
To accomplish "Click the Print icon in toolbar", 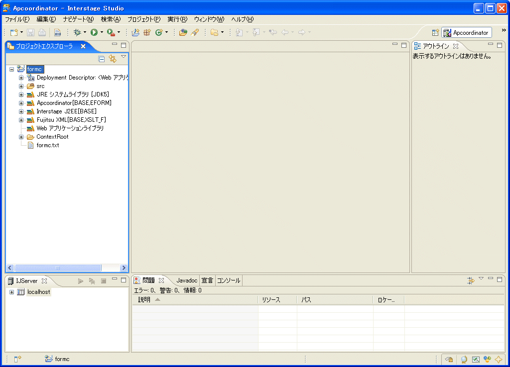I will [x=42, y=32].
